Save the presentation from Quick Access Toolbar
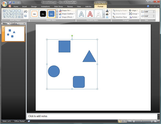The image size is (161, 124). pyautogui.click(x=10, y=3)
